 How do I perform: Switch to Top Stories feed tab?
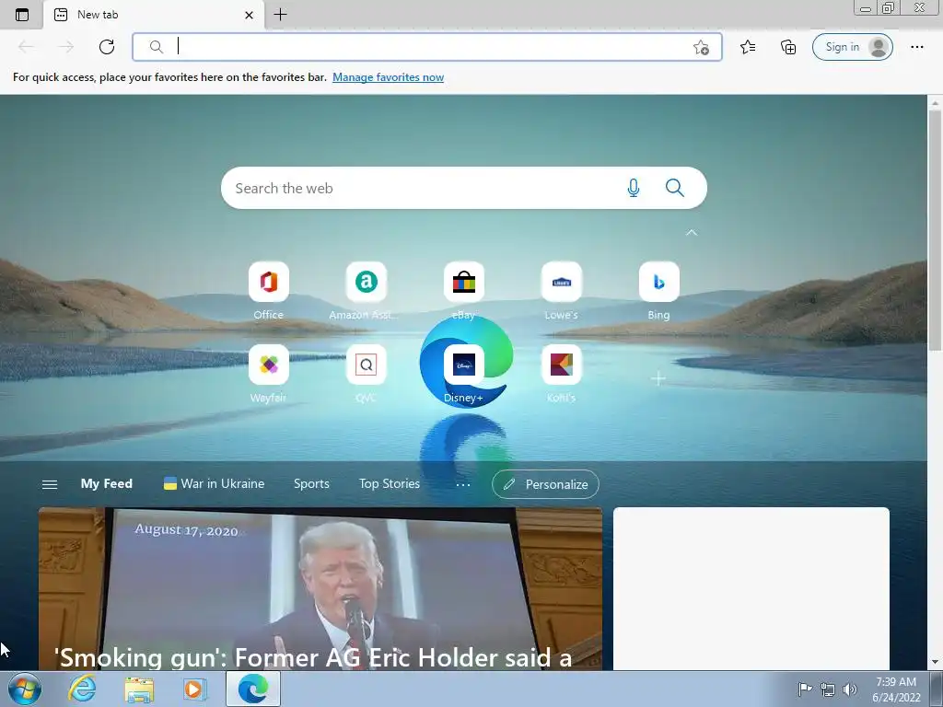[390, 484]
